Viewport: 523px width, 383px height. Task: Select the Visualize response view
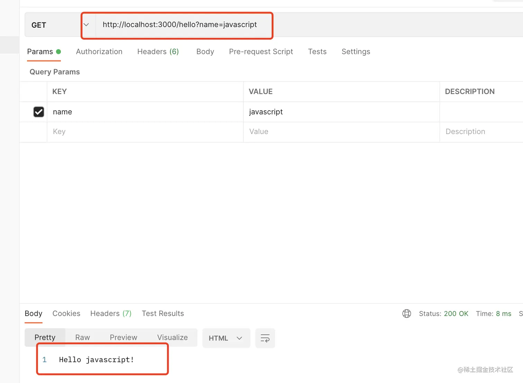click(172, 337)
